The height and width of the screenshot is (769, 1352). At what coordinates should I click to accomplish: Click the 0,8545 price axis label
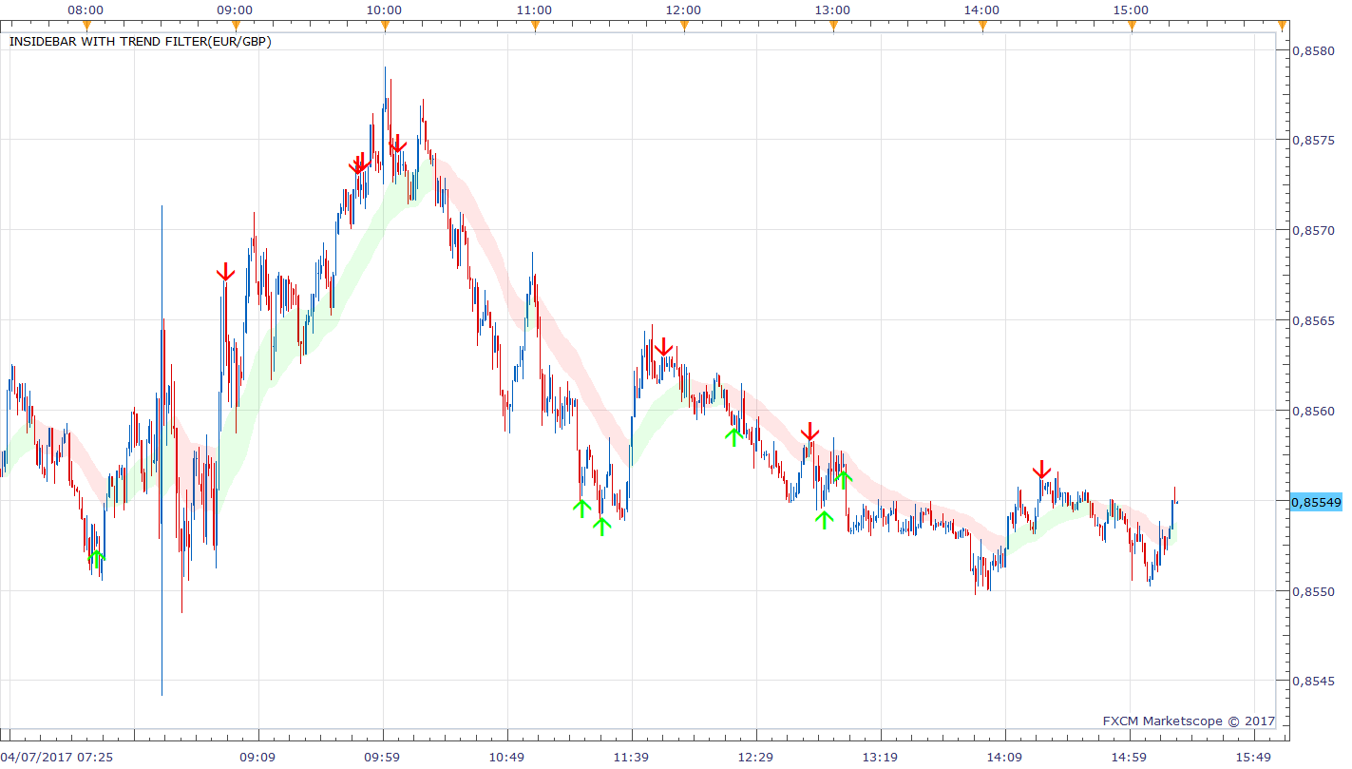point(1315,682)
